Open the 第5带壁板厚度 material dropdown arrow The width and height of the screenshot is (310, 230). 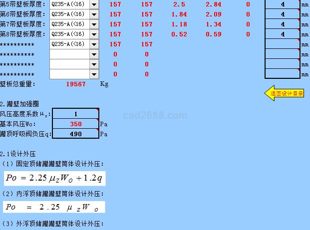94,4
